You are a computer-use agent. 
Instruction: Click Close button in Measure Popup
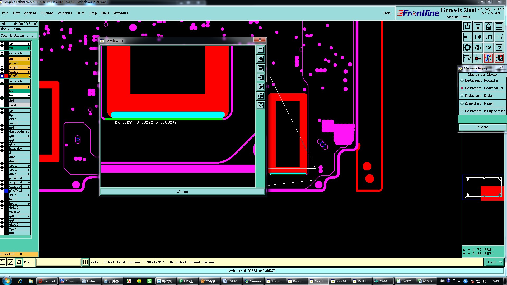[482, 127]
